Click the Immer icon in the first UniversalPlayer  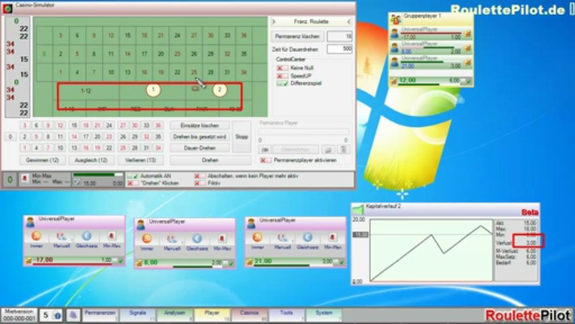38,237
